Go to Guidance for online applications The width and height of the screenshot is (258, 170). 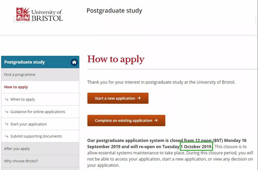[40, 111]
